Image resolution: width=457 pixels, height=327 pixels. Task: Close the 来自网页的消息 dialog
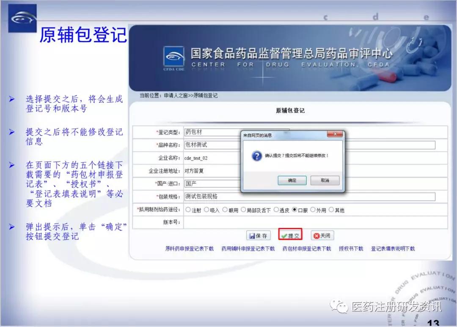pyautogui.click(x=335, y=134)
